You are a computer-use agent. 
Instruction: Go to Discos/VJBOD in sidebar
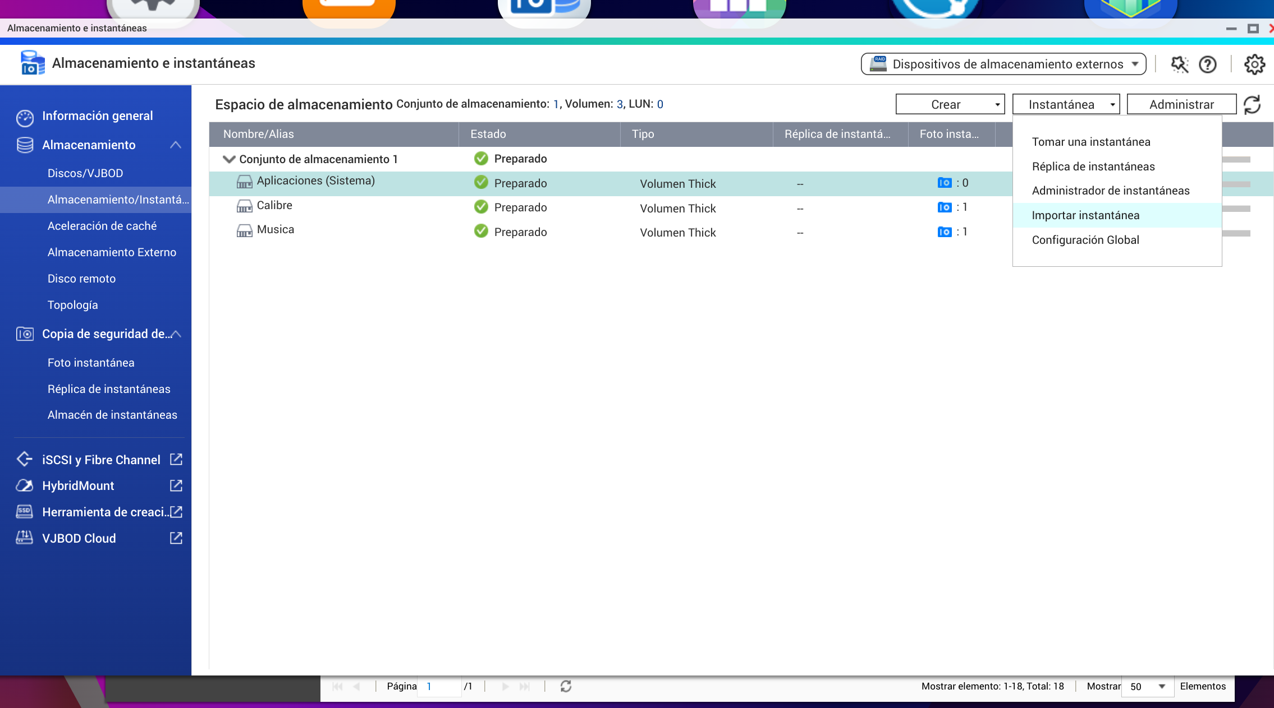coord(85,173)
